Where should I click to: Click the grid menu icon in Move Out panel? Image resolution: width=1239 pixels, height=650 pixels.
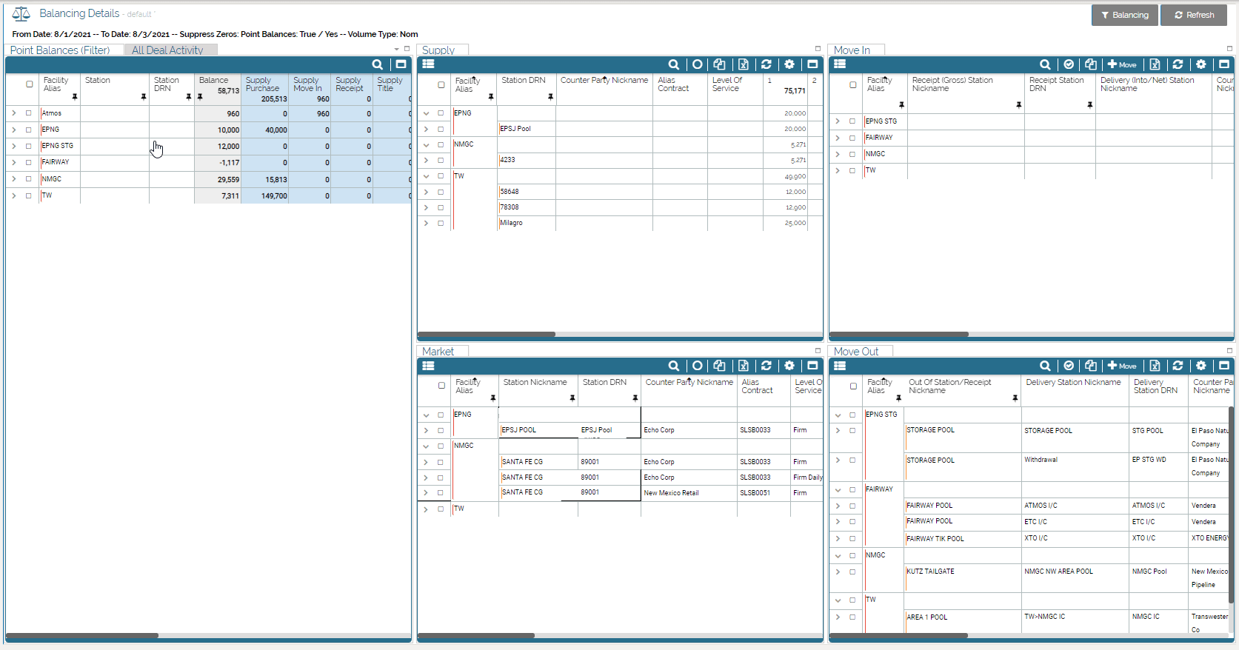click(x=840, y=366)
